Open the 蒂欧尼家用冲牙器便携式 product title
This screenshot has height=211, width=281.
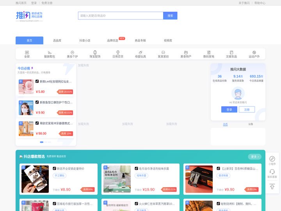click(x=56, y=123)
